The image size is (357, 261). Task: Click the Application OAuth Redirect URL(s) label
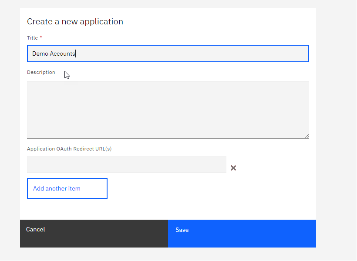[x=69, y=149]
